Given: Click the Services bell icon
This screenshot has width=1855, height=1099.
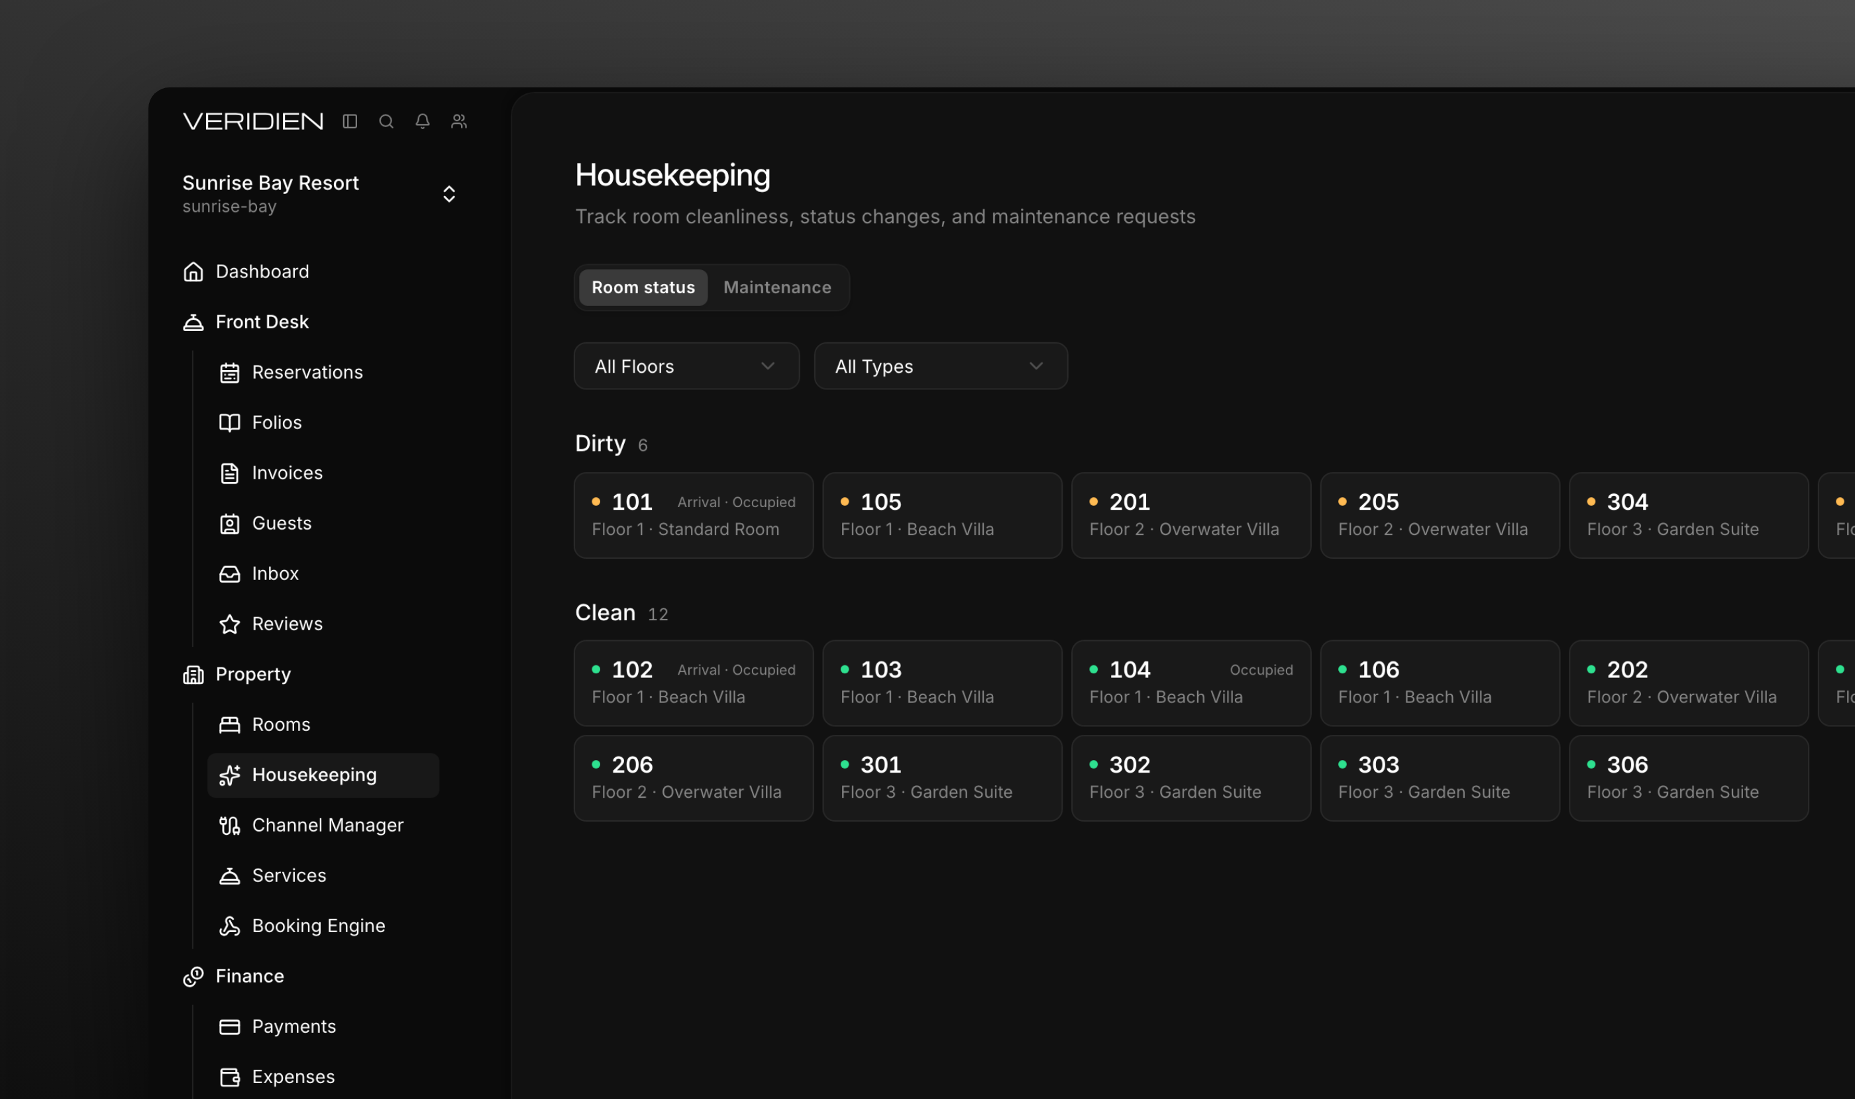Looking at the screenshot, I should pyautogui.click(x=230, y=876).
